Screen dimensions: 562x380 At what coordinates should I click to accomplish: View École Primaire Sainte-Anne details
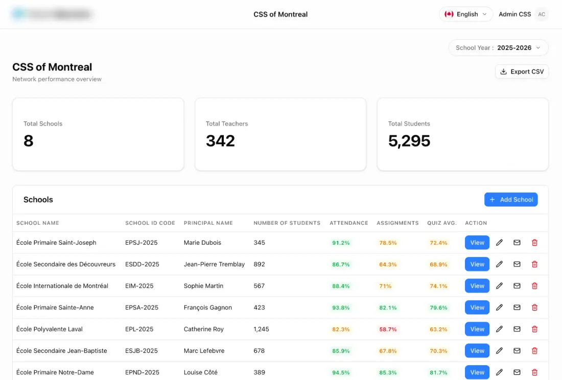pyautogui.click(x=477, y=307)
